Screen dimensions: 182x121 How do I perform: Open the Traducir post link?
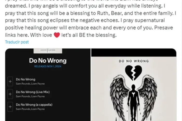coord(17,42)
